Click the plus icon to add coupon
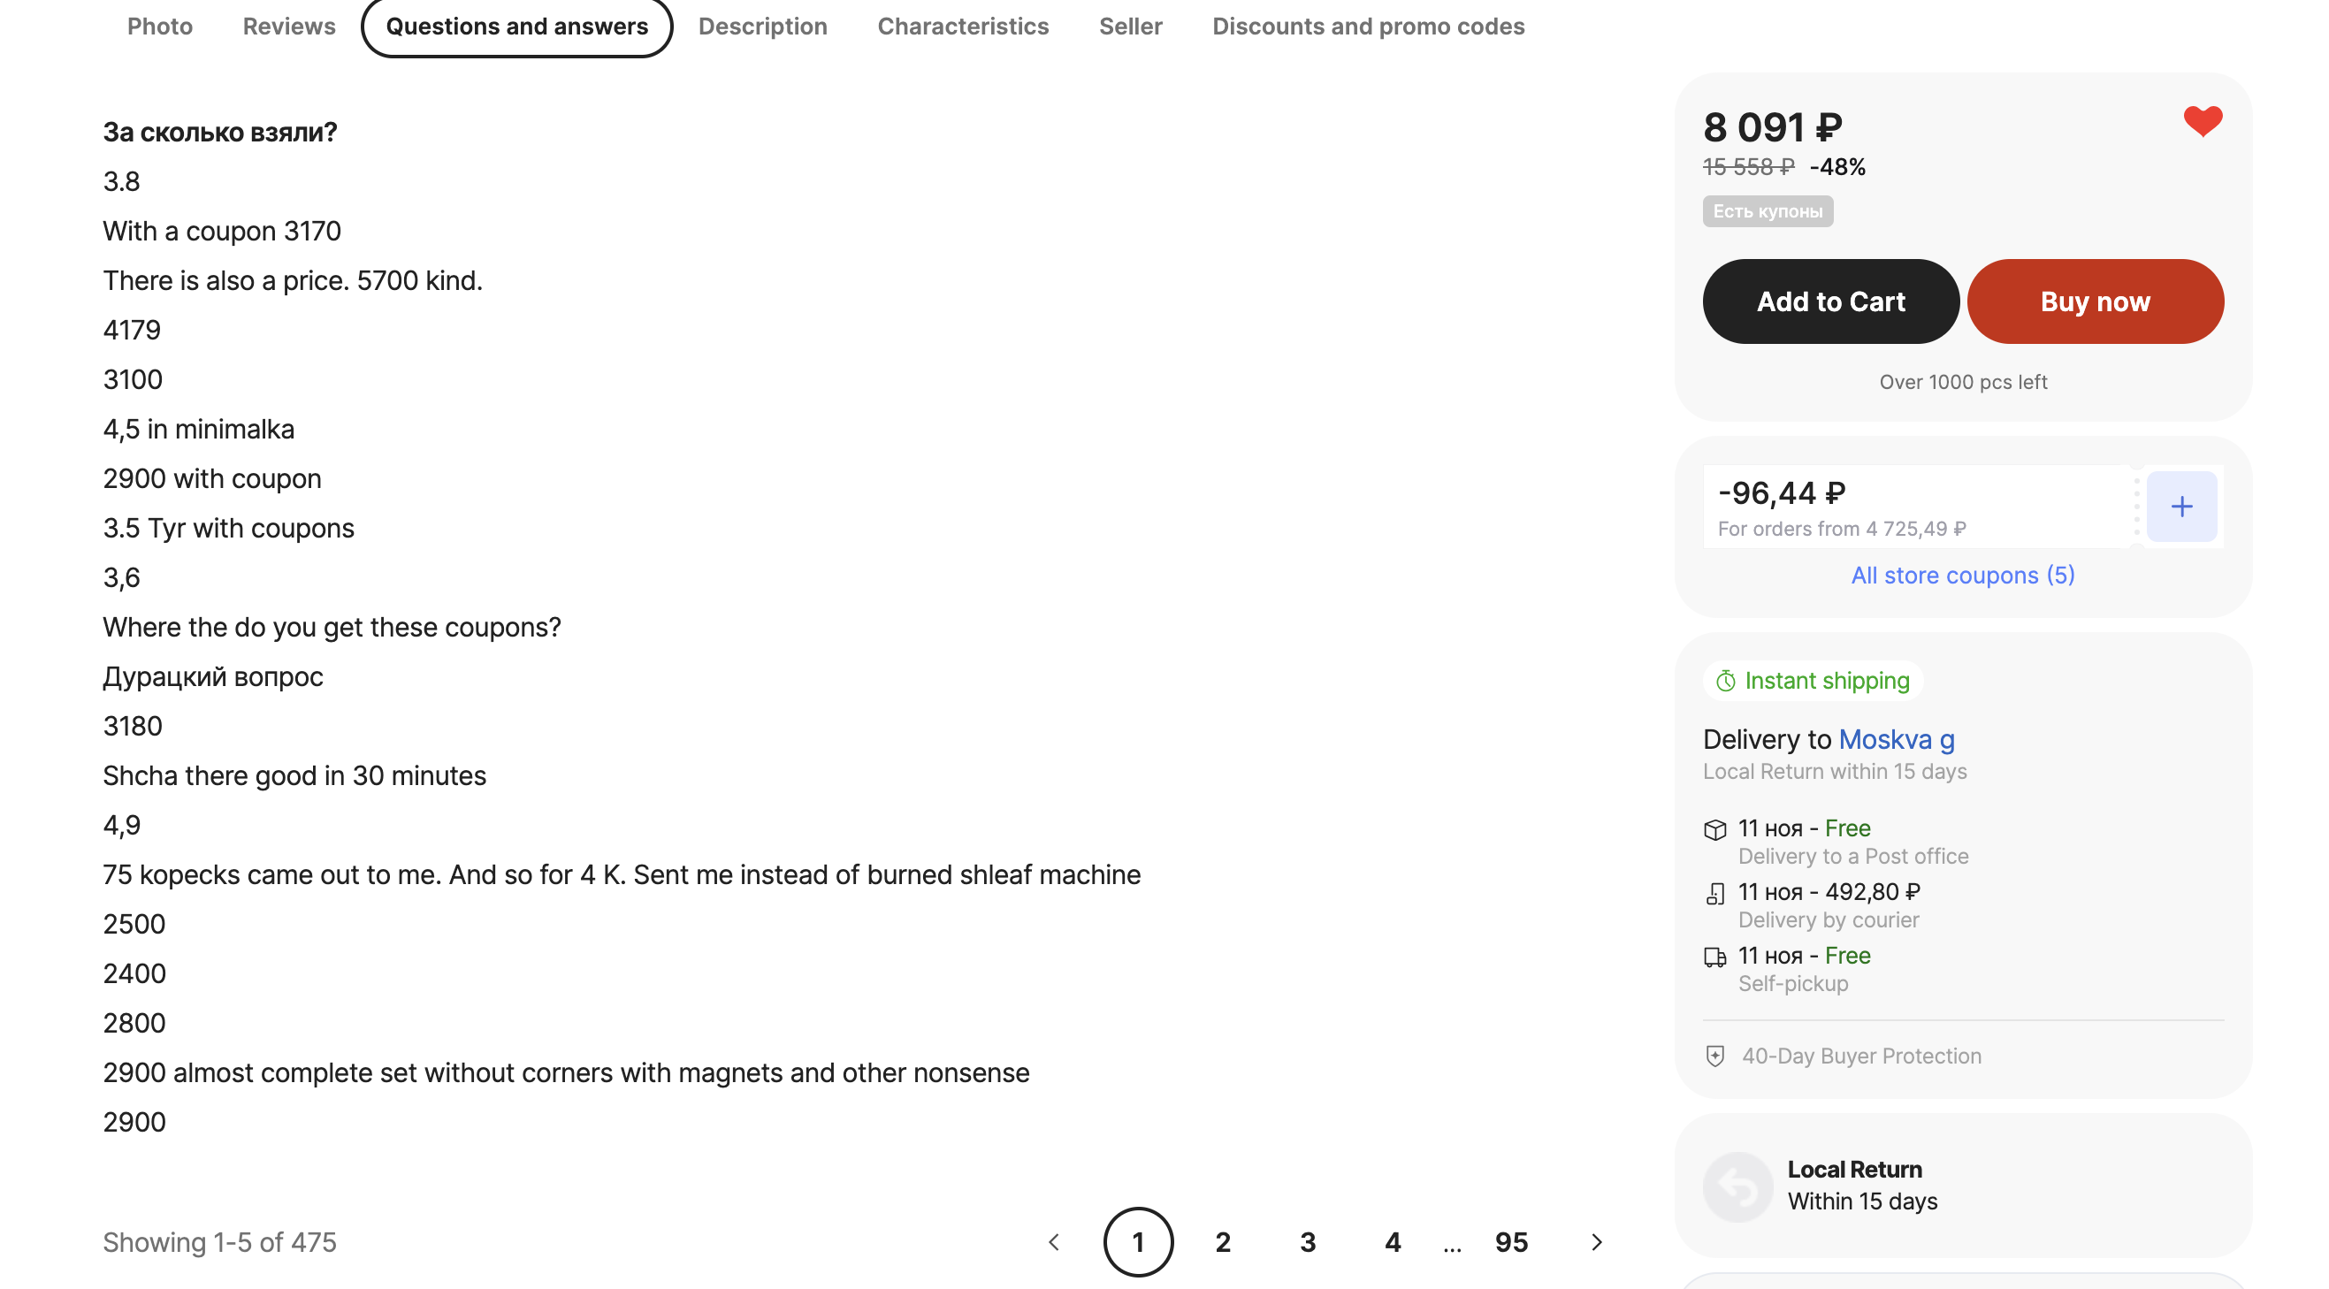This screenshot has height=1289, width=2329. (2180, 507)
